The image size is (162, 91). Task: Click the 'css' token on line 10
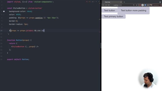click(39, 31)
